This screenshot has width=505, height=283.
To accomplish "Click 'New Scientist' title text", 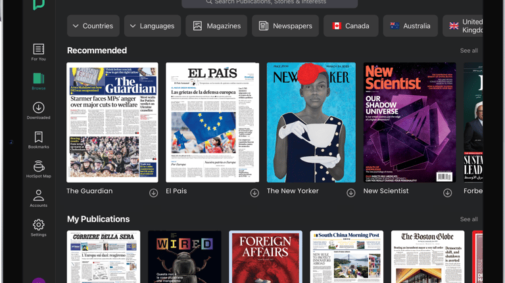I will click(386, 191).
